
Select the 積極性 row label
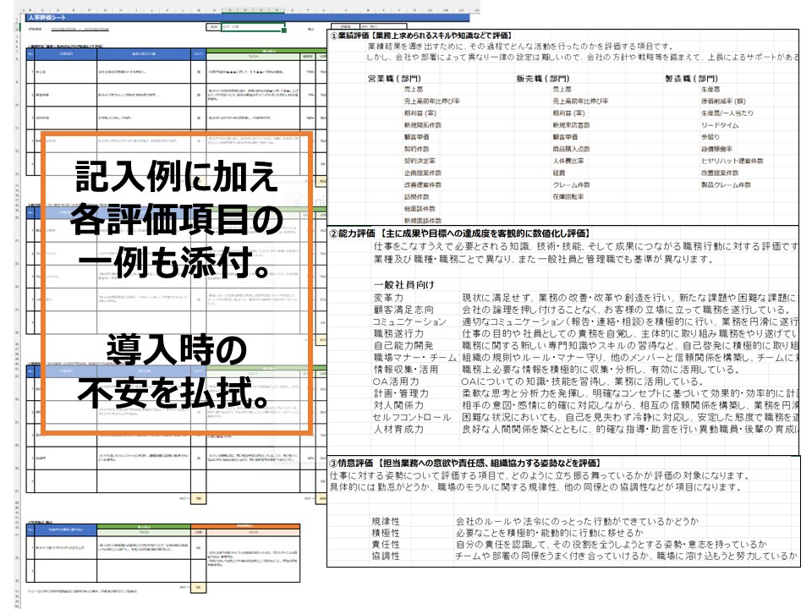coord(386,532)
